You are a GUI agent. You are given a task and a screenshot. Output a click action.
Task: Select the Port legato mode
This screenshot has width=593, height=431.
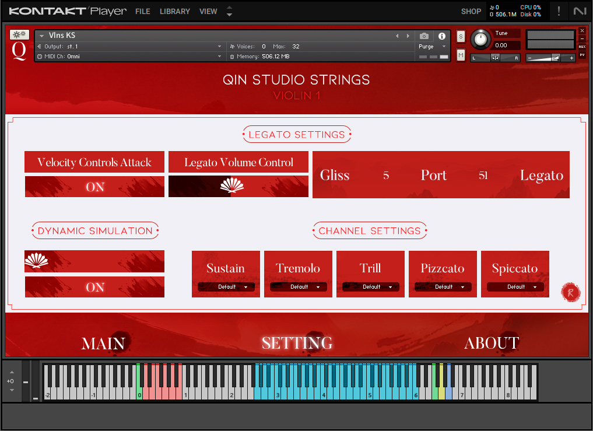click(434, 175)
